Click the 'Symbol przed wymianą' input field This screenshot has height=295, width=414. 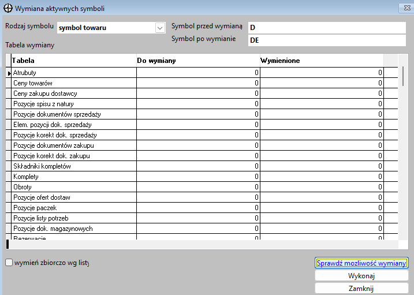click(x=327, y=28)
